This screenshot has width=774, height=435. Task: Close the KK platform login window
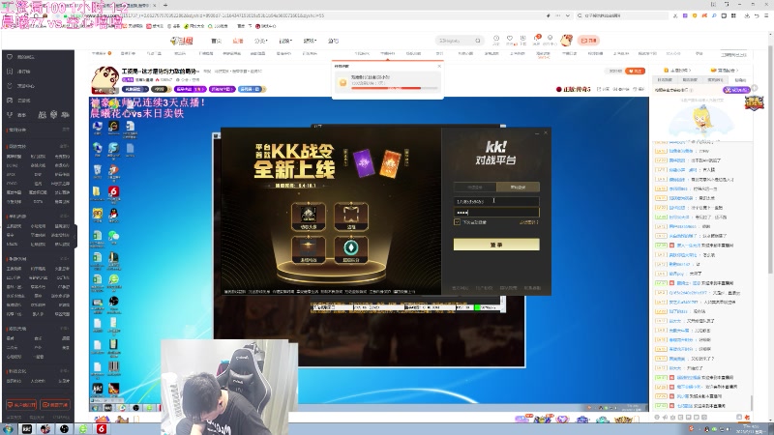(546, 132)
